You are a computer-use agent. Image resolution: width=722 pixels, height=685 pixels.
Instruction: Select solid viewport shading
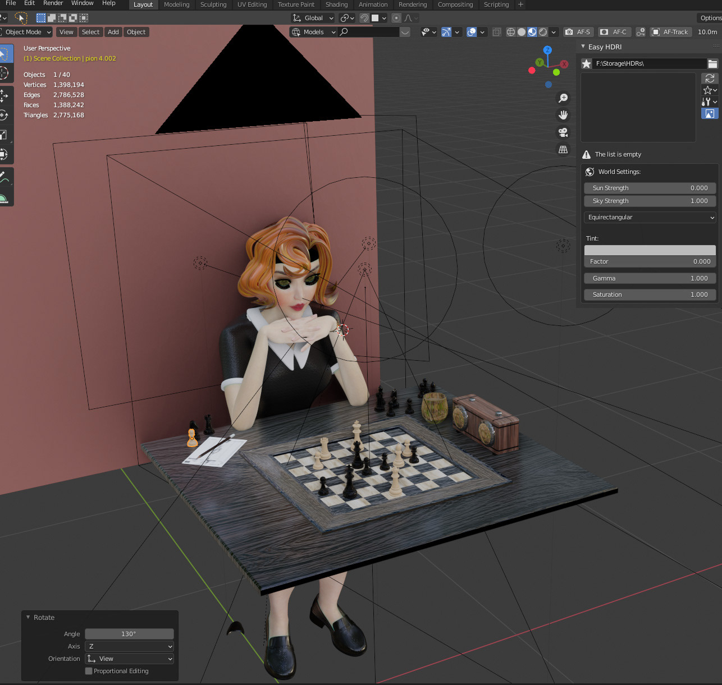pyautogui.click(x=522, y=32)
